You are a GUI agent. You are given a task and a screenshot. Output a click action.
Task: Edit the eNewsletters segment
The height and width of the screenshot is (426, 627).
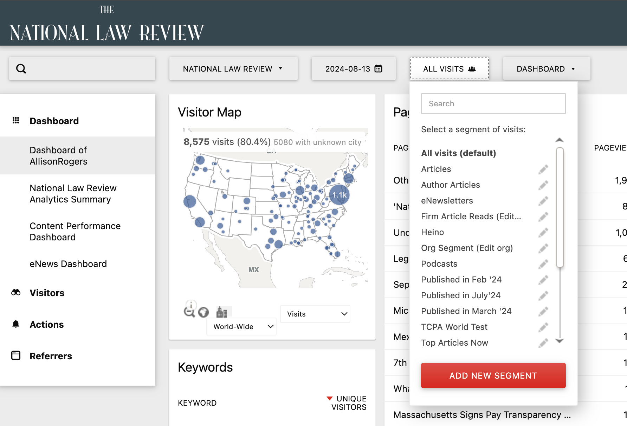543,201
